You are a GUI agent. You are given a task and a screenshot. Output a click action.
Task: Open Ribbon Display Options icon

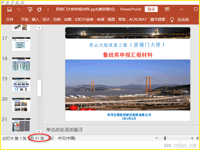[x=167, y=9]
